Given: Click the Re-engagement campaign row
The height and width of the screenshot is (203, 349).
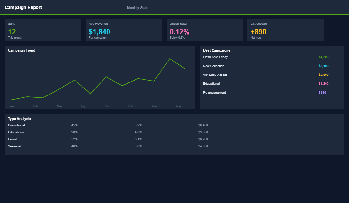Looking at the screenshot, I should pos(214,93).
